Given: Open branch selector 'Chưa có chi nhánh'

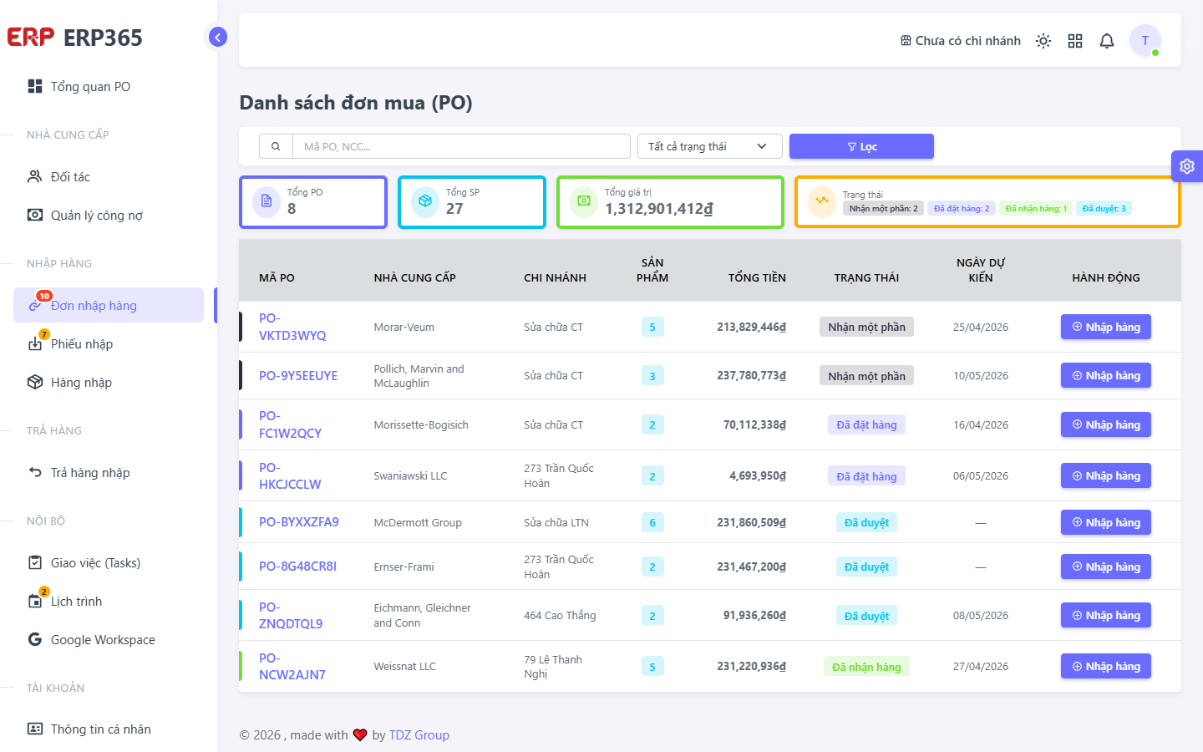Looking at the screenshot, I should tap(960, 41).
